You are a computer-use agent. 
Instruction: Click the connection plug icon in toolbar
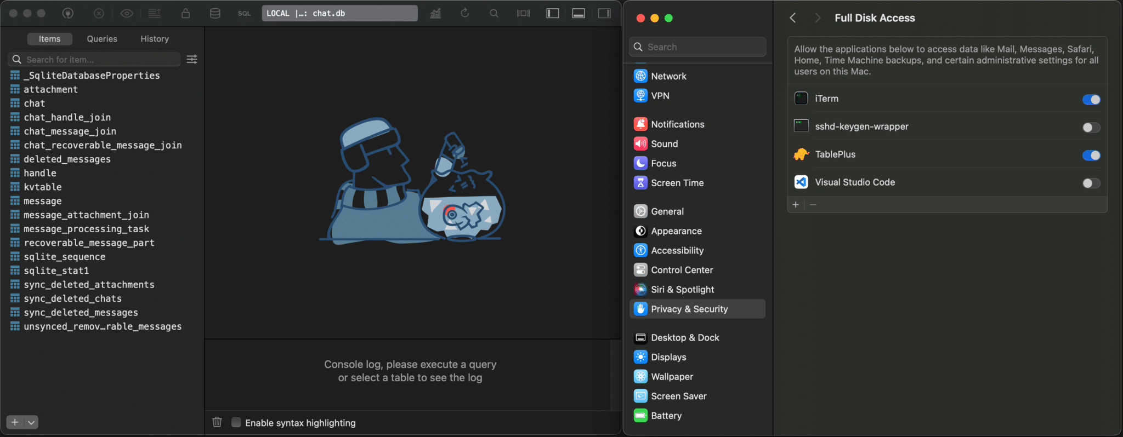coord(68,13)
